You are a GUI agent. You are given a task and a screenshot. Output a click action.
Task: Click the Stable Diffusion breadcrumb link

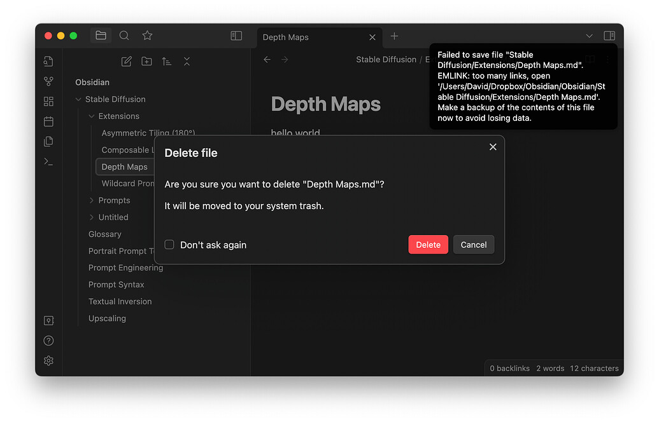click(386, 60)
